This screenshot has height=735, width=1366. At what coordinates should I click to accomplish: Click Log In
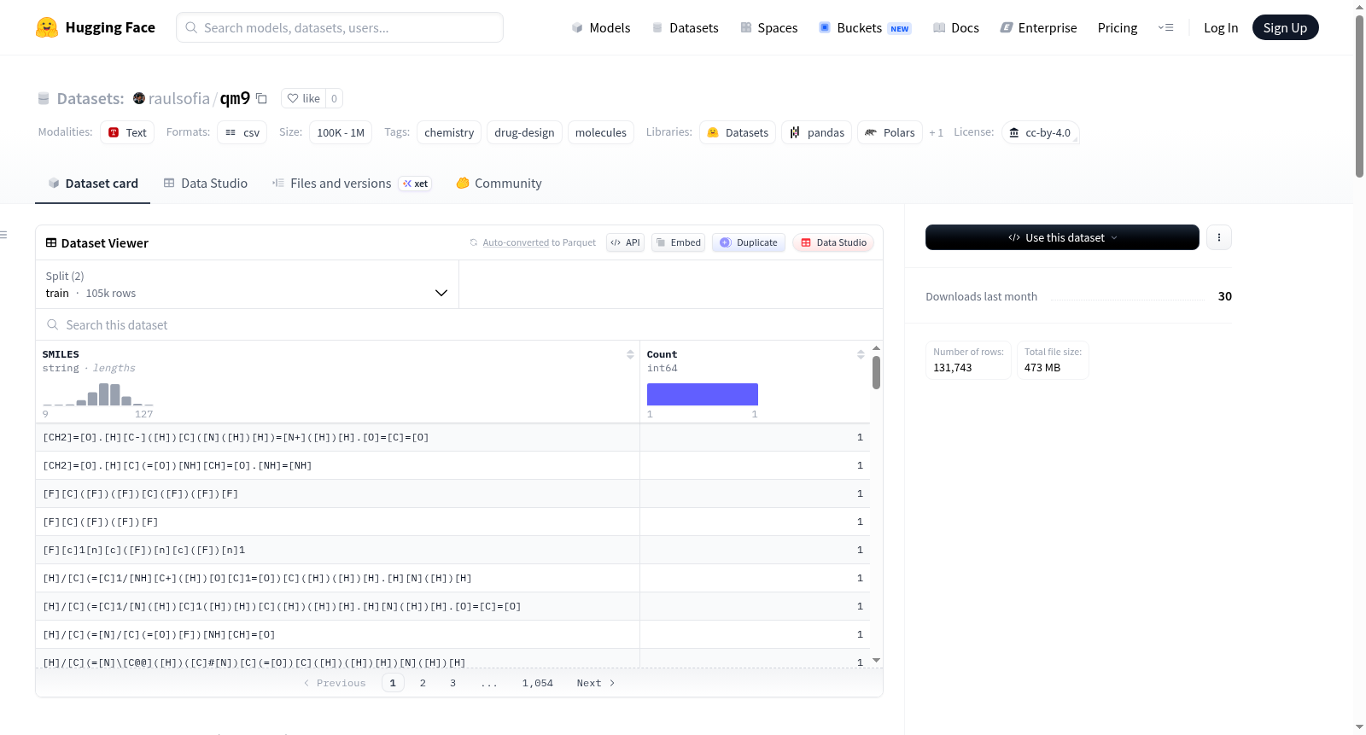(x=1221, y=27)
